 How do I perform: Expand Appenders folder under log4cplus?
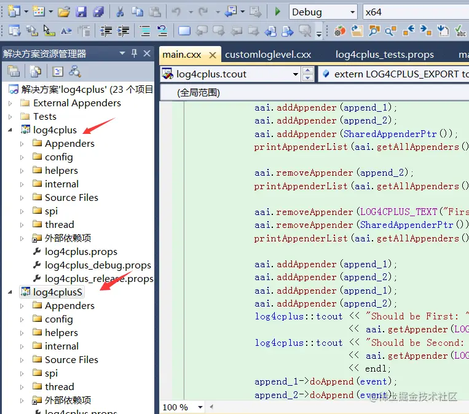point(22,144)
